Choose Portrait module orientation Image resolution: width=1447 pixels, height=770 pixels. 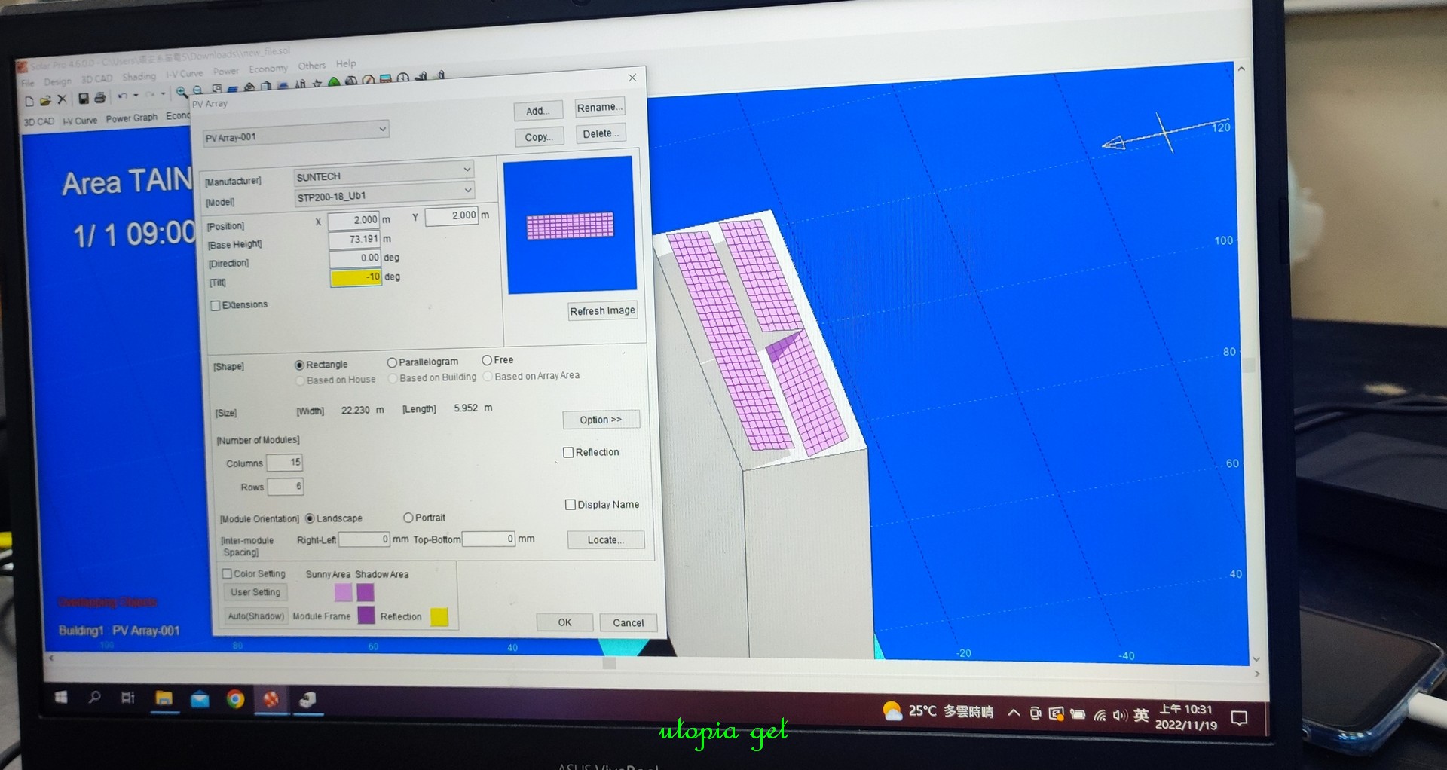pos(408,518)
